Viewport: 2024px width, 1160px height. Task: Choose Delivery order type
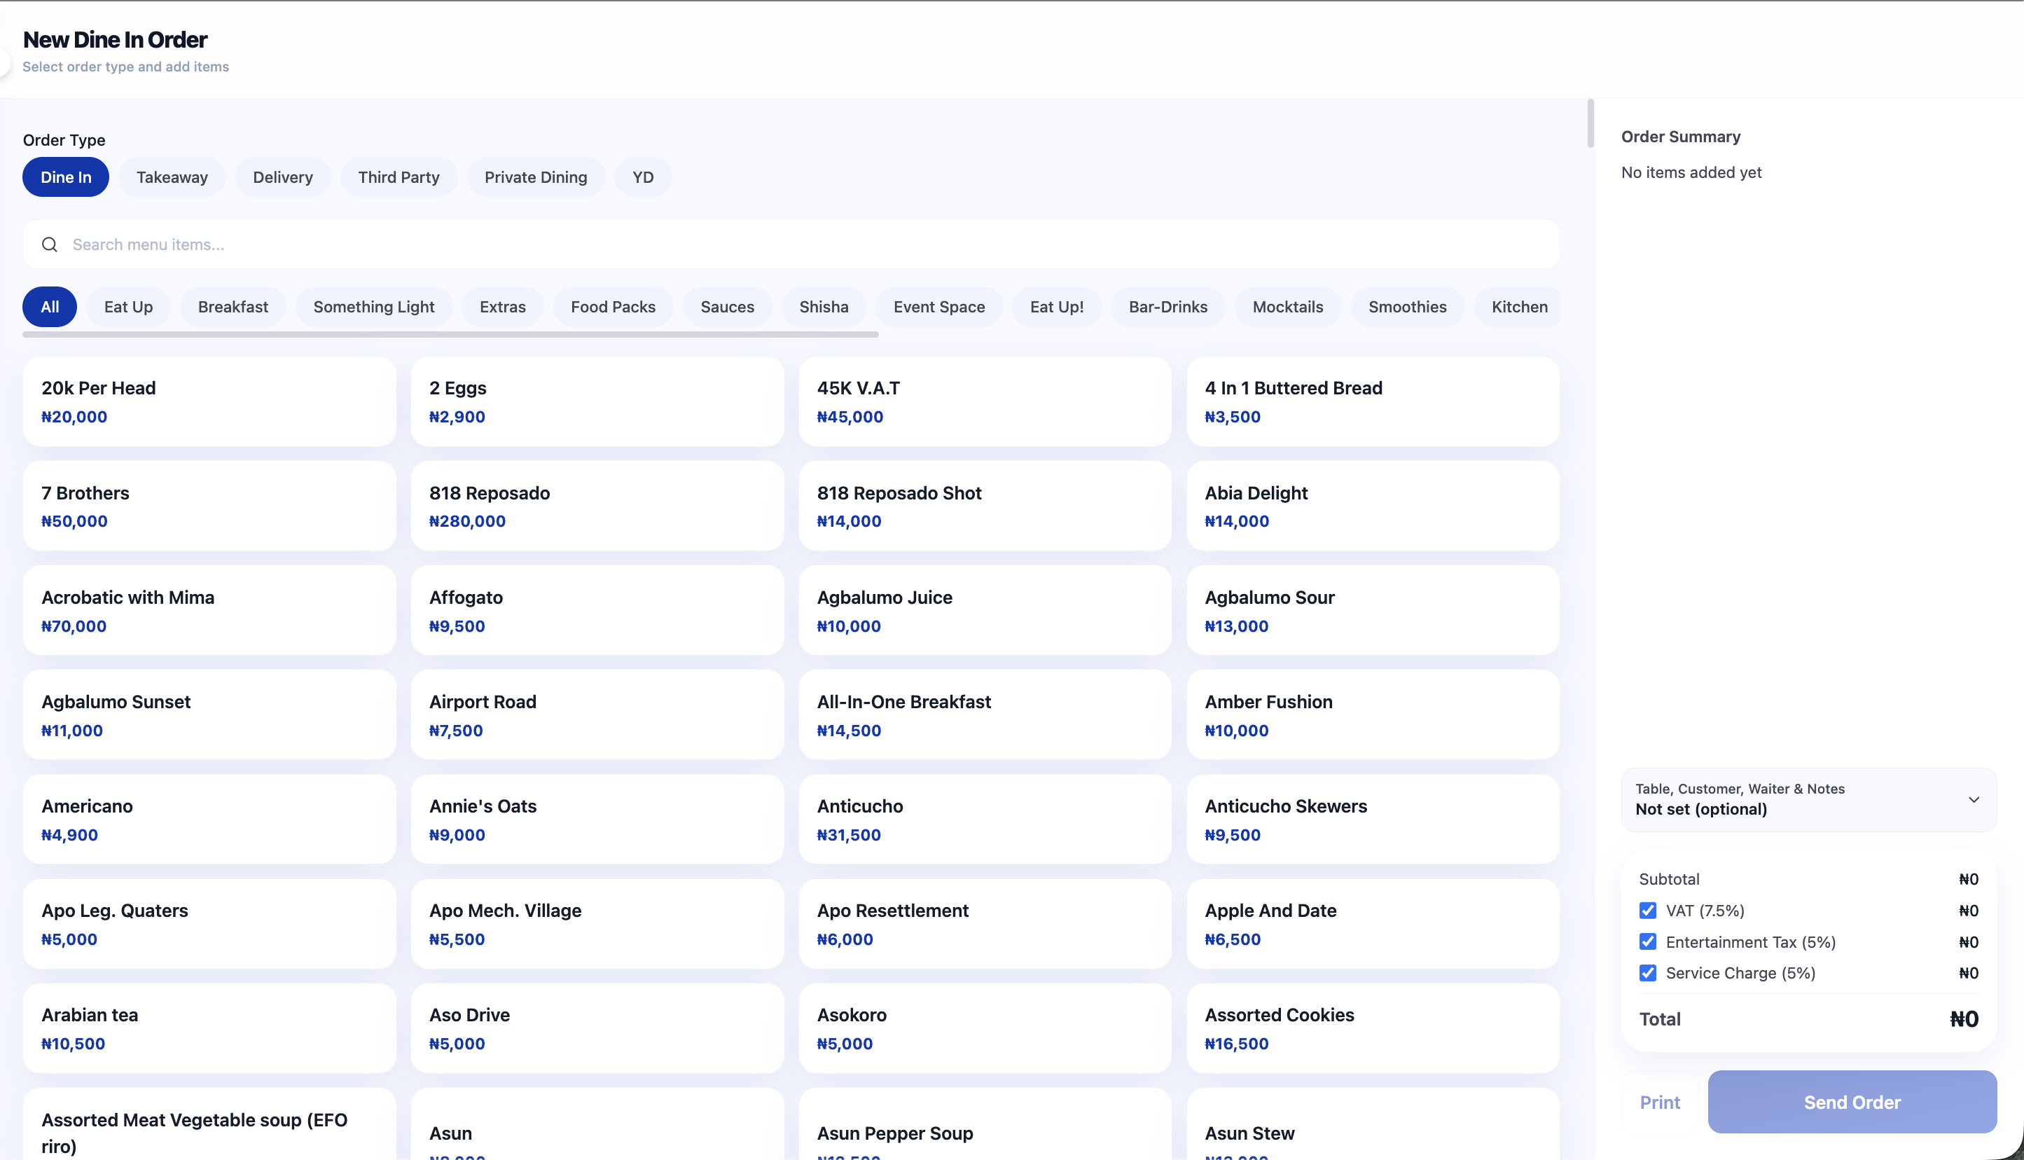pyautogui.click(x=283, y=177)
